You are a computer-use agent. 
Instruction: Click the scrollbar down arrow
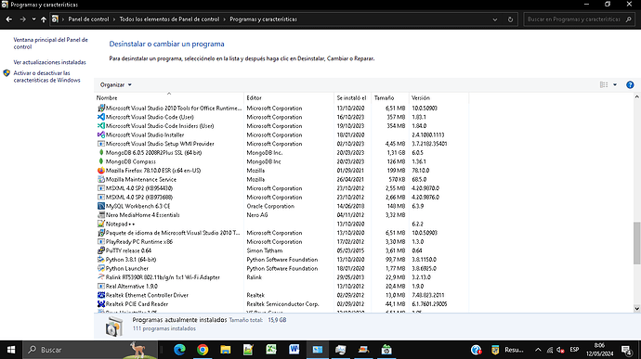636,308
